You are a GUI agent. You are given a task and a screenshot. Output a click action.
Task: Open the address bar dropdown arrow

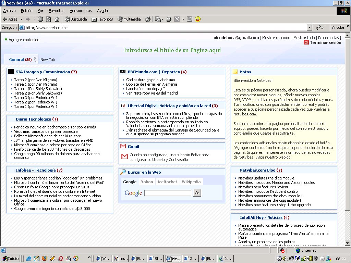point(310,27)
